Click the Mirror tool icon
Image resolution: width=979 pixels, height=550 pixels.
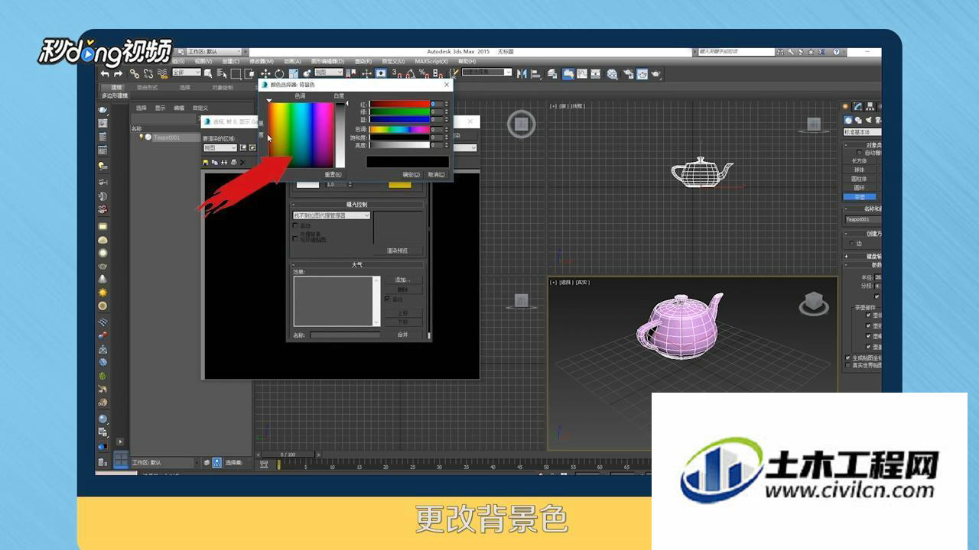[522, 73]
